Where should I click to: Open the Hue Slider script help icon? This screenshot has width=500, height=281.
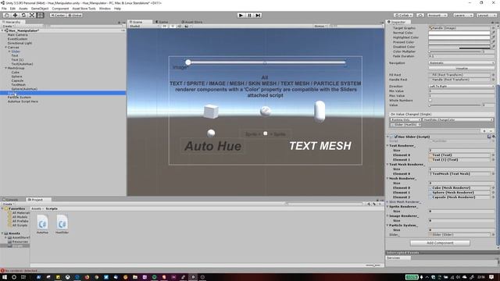click(x=489, y=137)
